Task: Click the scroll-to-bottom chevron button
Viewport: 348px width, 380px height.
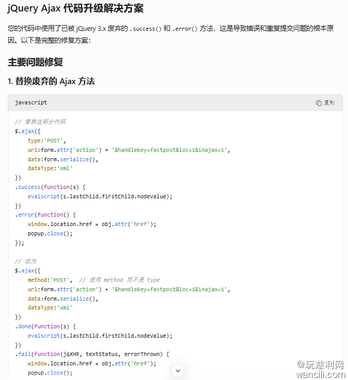Action: tap(178, 371)
